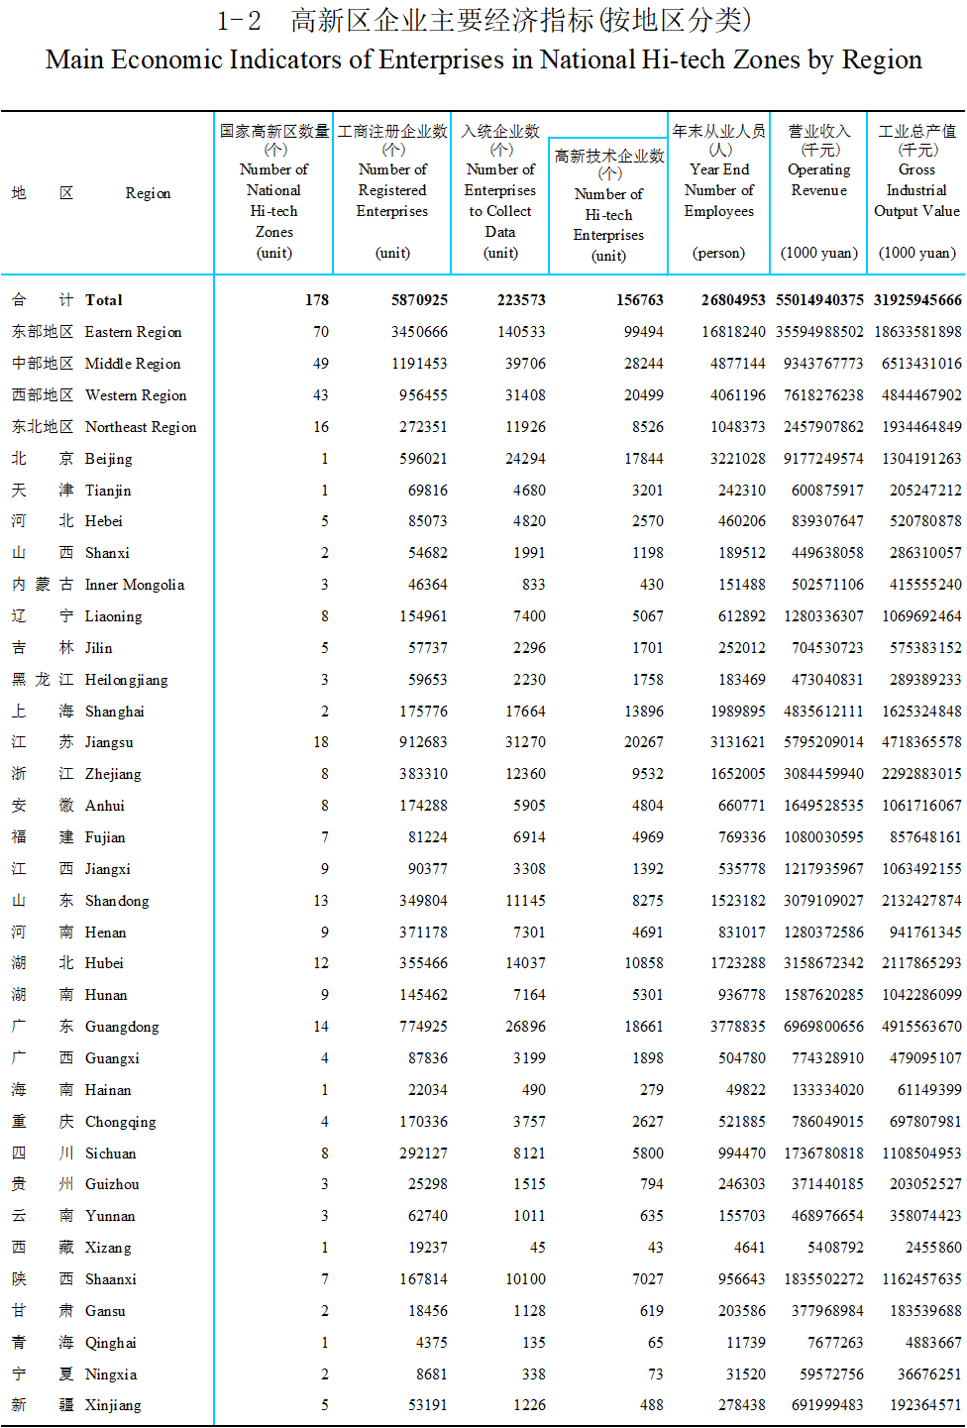Click Total registered enterprises value 5870925

419,300
